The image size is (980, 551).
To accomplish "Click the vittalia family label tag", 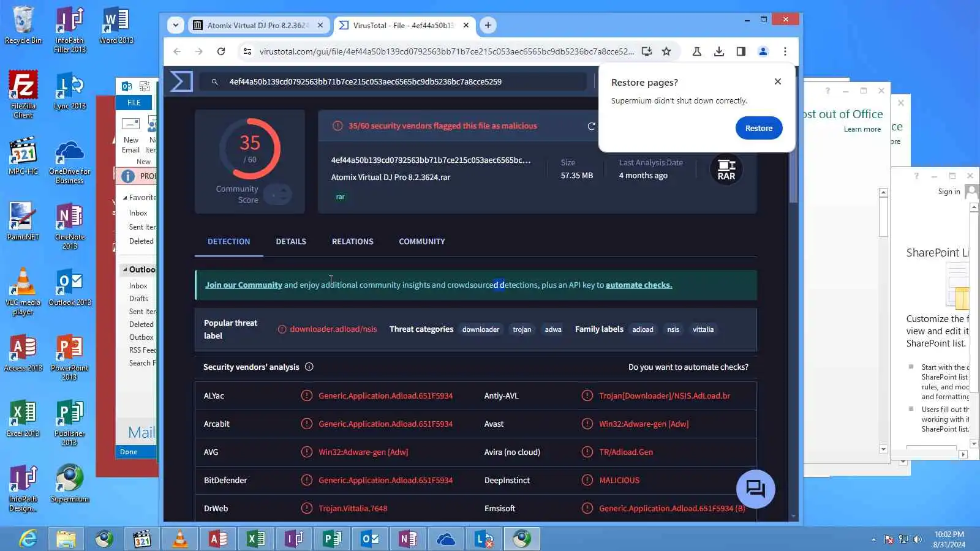I will pyautogui.click(x=703, y=329).
